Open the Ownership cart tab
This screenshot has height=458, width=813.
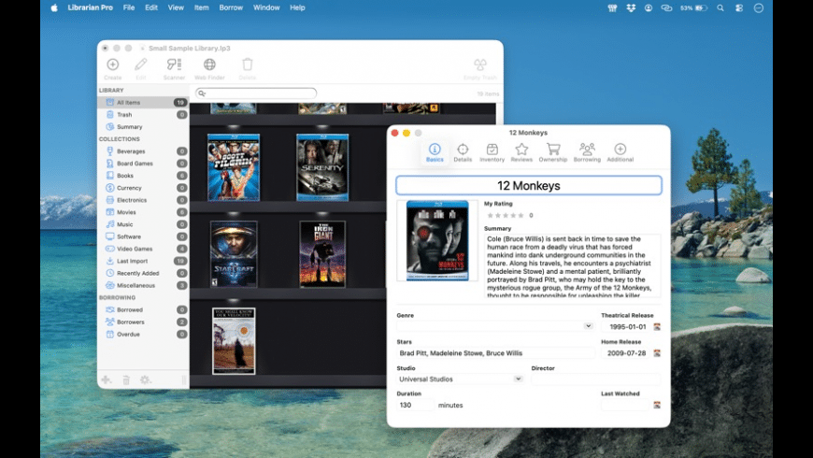[552, 152]
